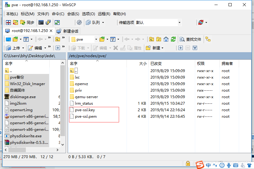Select the pve-ssl.key file
The image size is (254, 169).
[85, 110]
